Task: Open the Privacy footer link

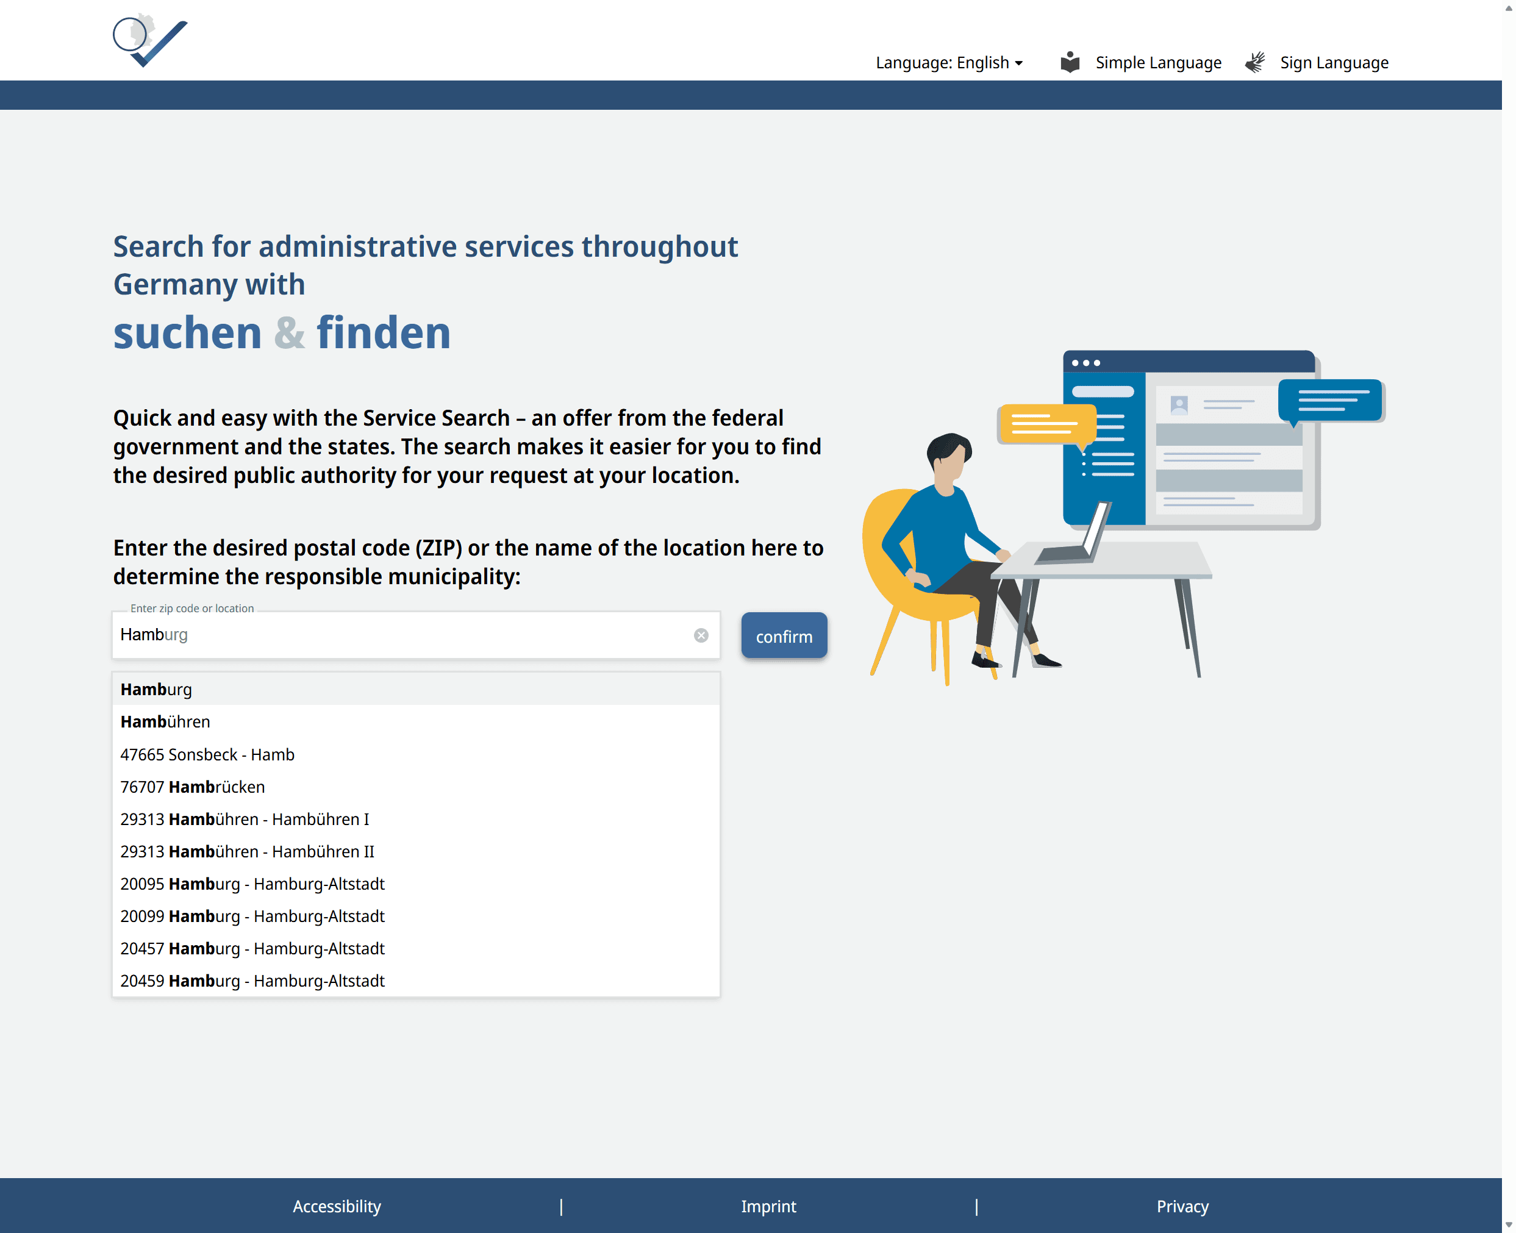Action: coord(1182,1206)
